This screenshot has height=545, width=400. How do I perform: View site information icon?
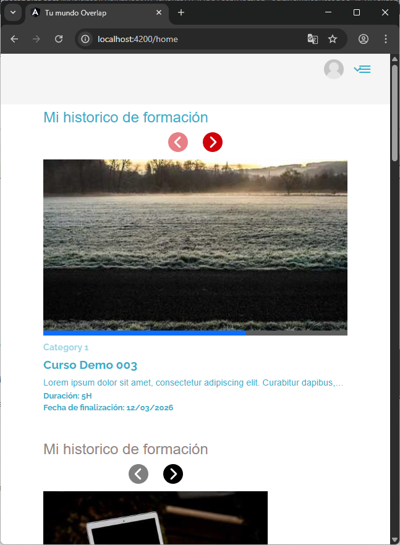[x=85, y=39]
